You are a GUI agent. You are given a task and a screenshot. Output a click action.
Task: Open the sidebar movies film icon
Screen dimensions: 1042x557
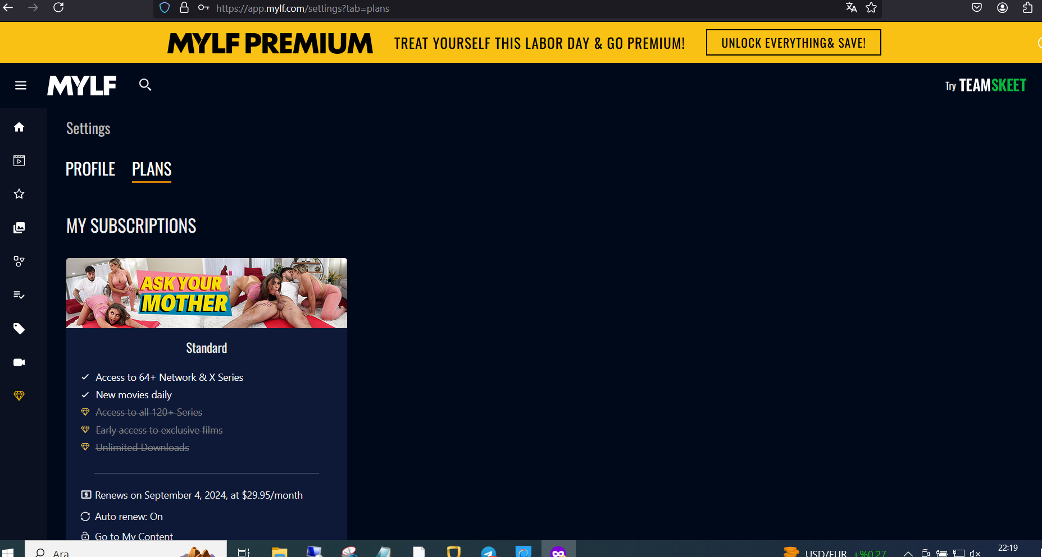19,160
